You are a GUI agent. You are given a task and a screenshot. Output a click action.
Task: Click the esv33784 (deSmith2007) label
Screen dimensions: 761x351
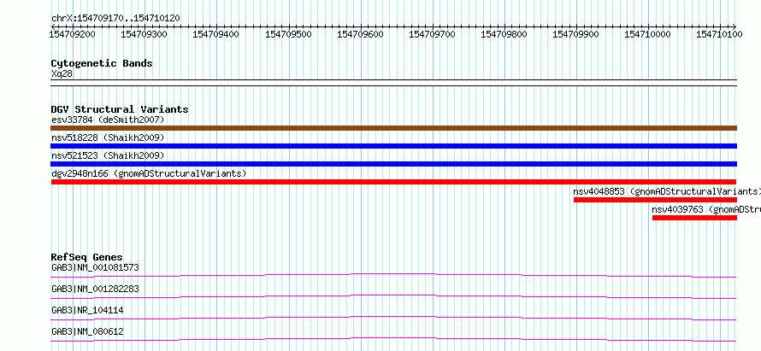point(108,120)
